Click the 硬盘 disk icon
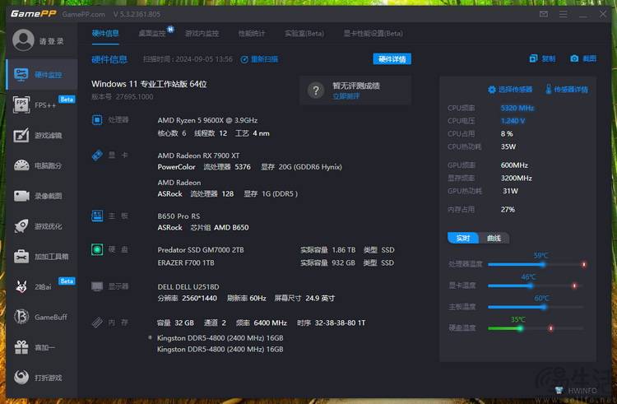 pyautogui.click(x=97, y=249)
